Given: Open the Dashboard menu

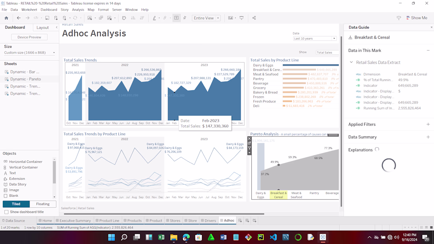Looking at the screenshot, I should [49, 10].
